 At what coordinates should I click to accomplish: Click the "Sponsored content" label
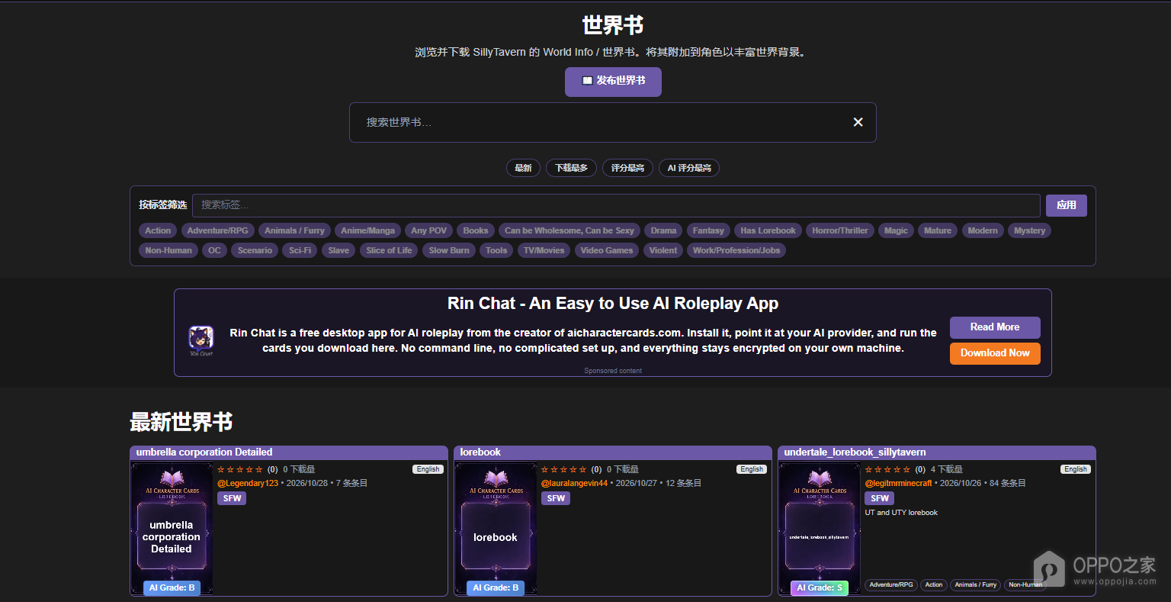613,371
